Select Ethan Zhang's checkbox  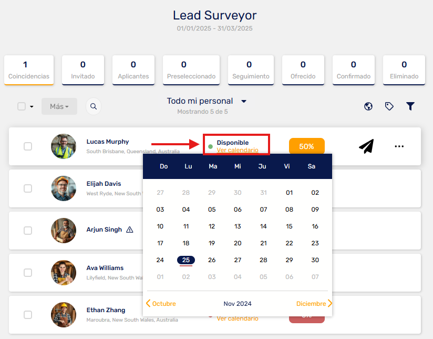(28, 315)
